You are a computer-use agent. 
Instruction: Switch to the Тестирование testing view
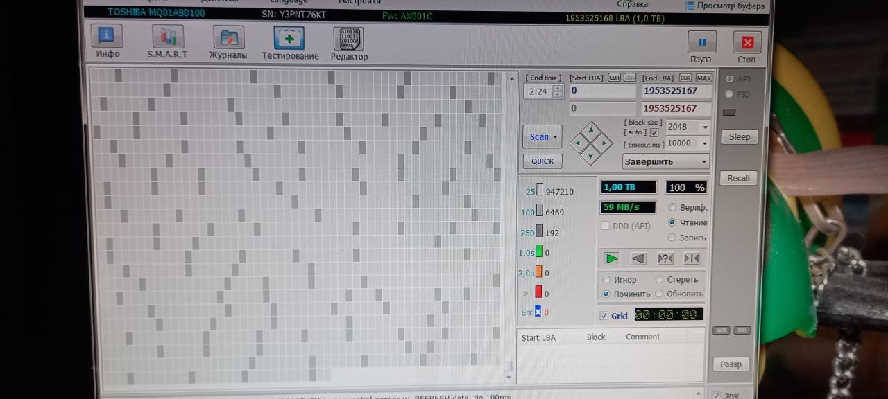tap(290, 42)
